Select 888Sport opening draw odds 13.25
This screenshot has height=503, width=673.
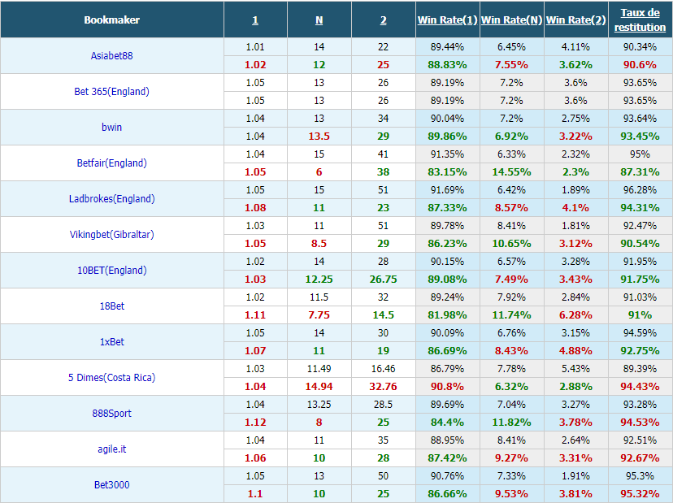(319, 405)
